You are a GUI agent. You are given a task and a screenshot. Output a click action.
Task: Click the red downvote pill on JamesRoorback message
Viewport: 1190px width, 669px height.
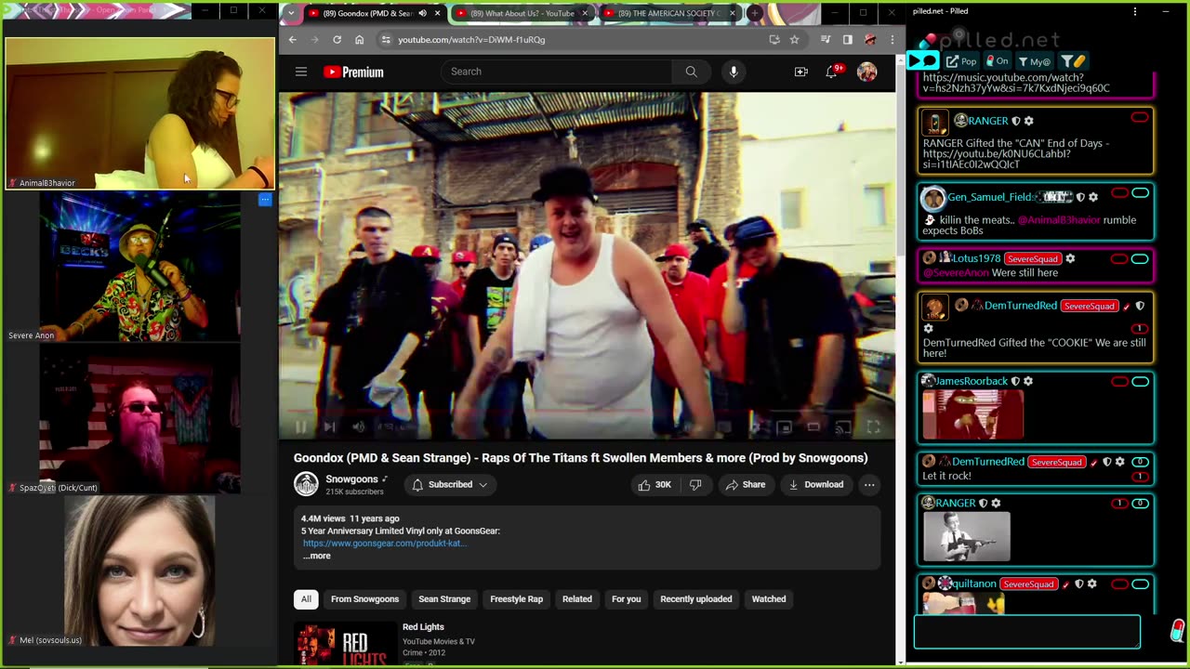click(x=1119, y=381)
